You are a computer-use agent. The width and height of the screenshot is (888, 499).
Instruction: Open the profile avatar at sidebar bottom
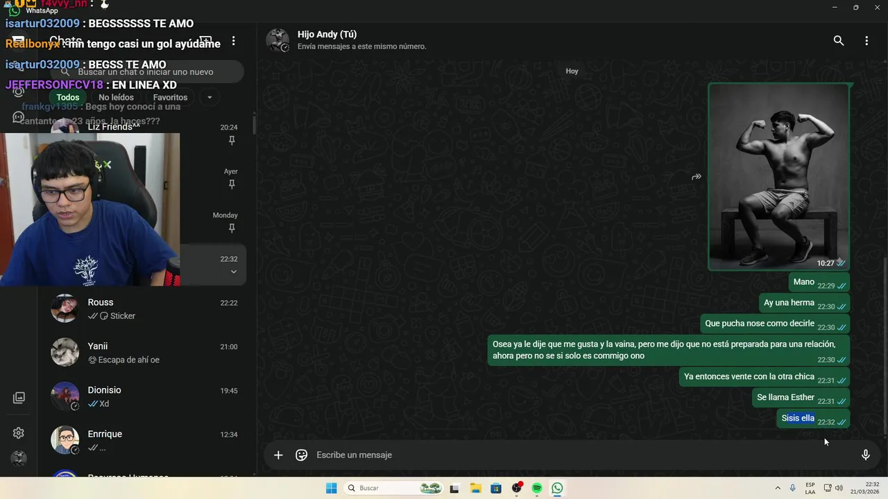[x=19, y=458]
